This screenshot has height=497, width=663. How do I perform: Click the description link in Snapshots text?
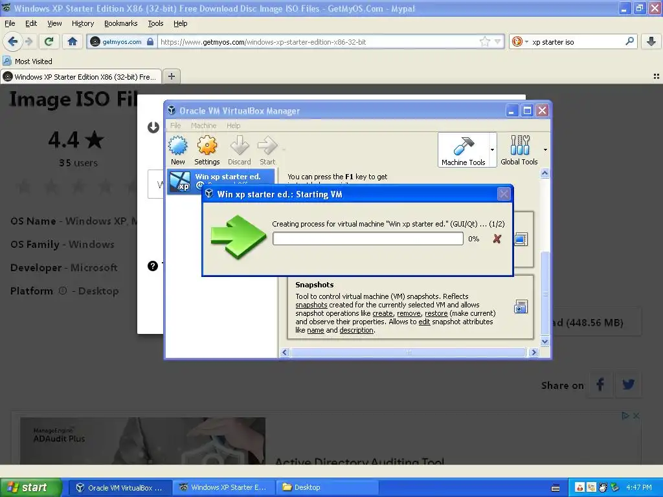coord(357,330)
